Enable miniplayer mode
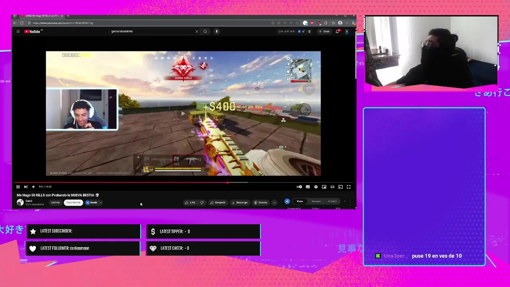 324,187
